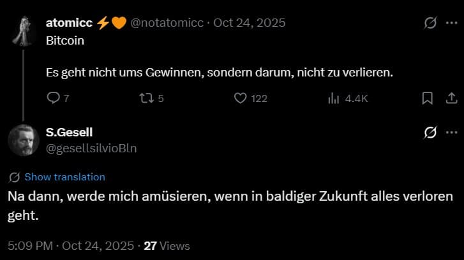Open more options menu on atomicc's tweet

452,23
